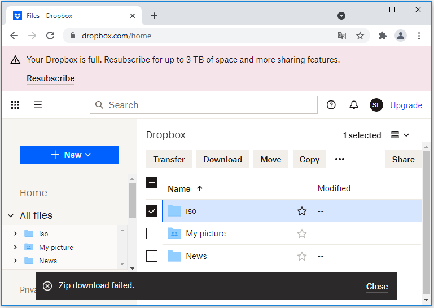The width and height of the screenshot is (434, 308).
Task: Open the help question mark icon
Action: pos(331,105)
